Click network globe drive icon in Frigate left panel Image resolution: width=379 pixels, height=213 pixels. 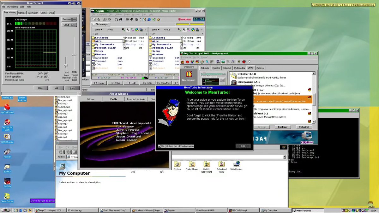tap(137, 30)
